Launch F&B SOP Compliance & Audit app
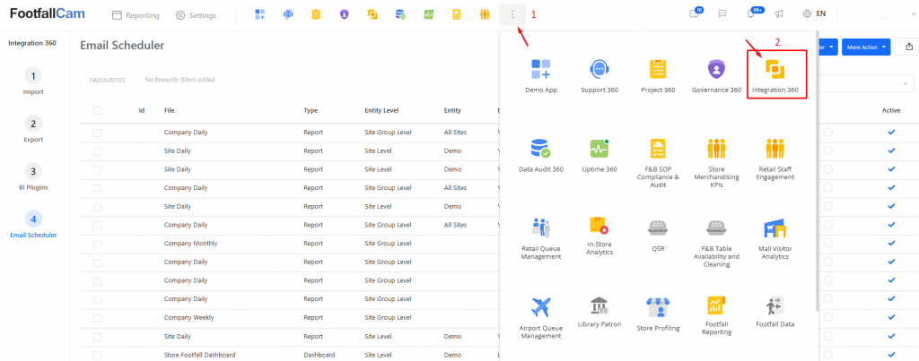919x361 pixels. click(658, 163)
